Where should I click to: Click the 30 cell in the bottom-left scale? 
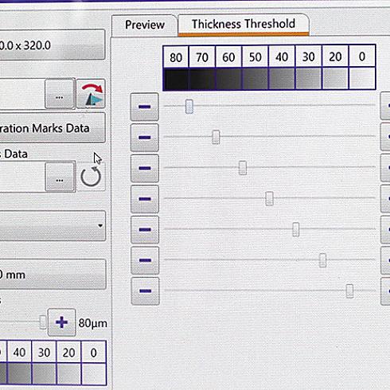(44, 353)
